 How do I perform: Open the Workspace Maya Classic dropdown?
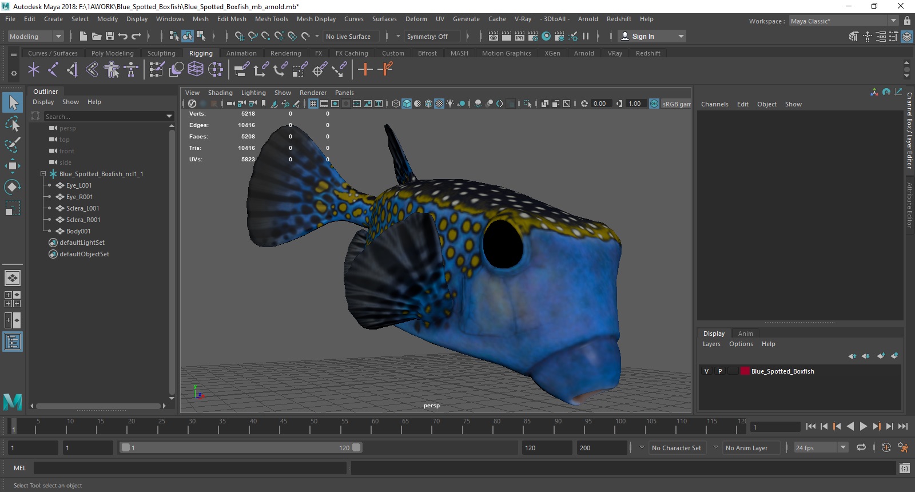tap(843, 21)
